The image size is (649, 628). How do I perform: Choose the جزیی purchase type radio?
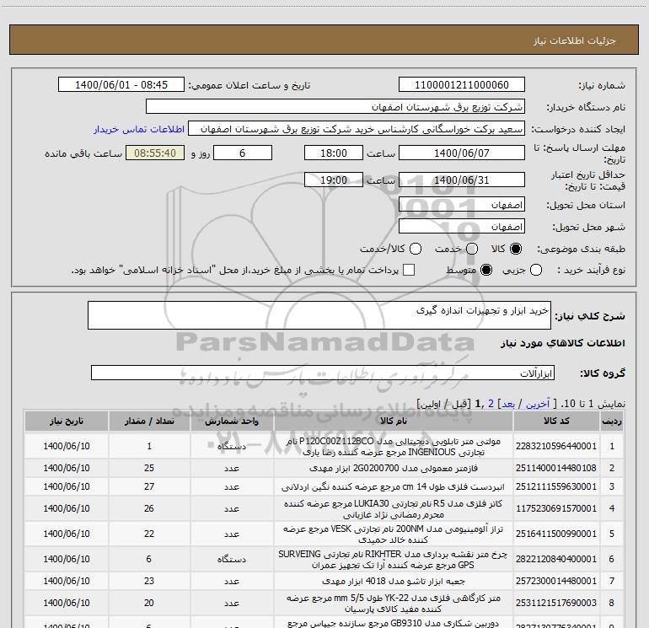coord(536,270)
